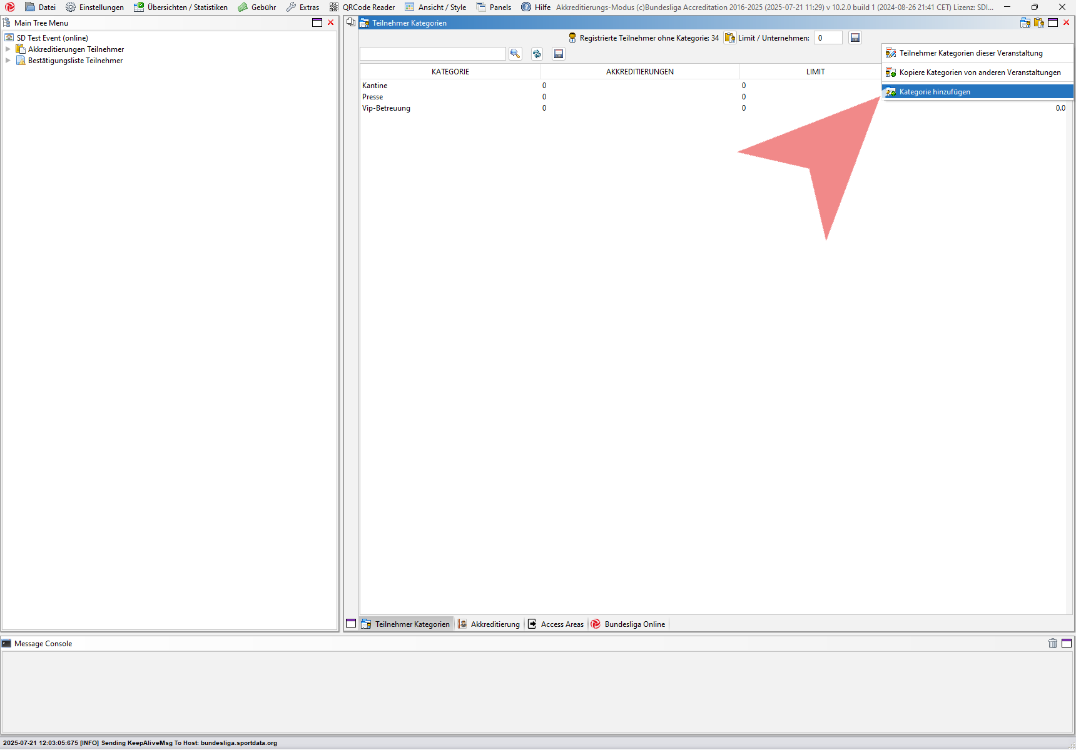This screenshot has width=1076, height=750.
Task: Open the Extras menu
Action: (302, 7)
